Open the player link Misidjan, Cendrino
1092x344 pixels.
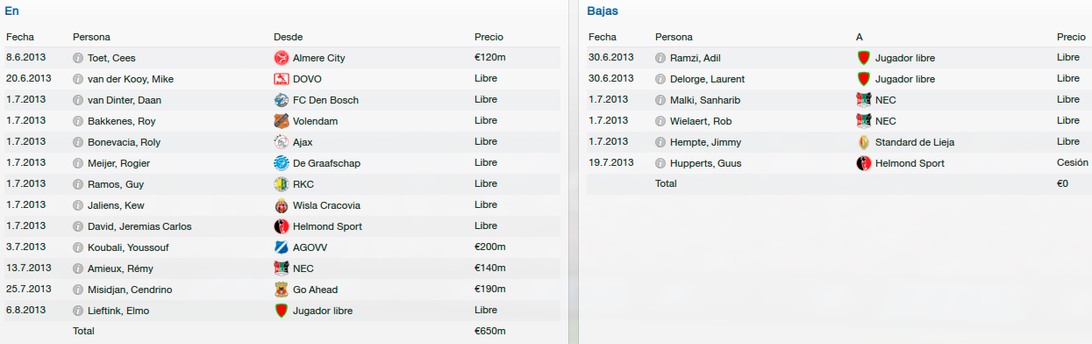130,290
